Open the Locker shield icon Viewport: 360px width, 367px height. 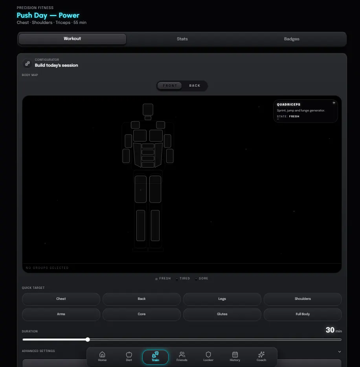(208, 354)
